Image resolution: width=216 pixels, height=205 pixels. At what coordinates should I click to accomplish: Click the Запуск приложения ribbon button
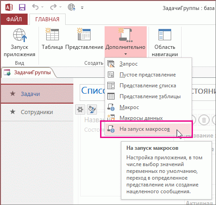(19, 43)
